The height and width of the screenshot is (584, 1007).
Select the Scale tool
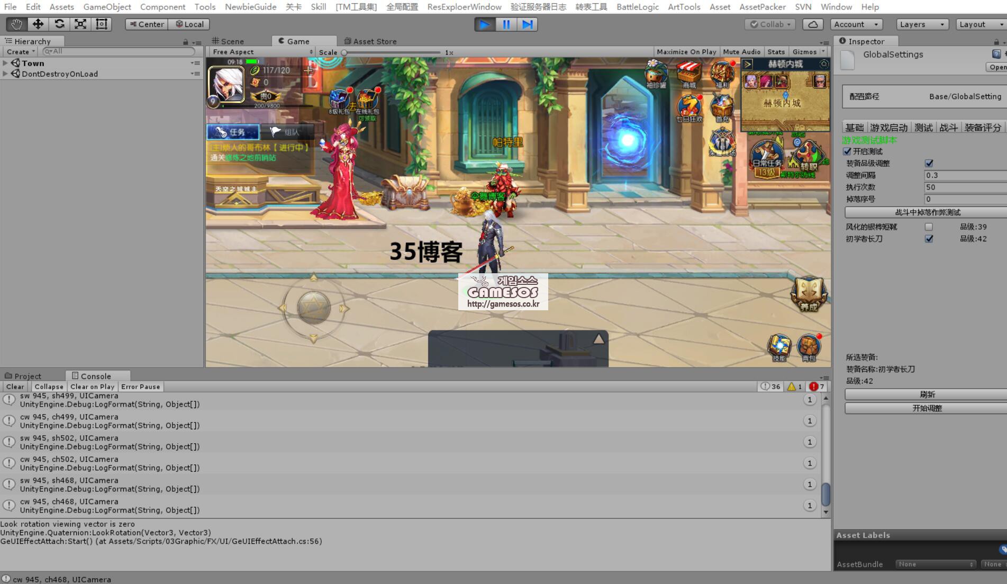[80, 24]
